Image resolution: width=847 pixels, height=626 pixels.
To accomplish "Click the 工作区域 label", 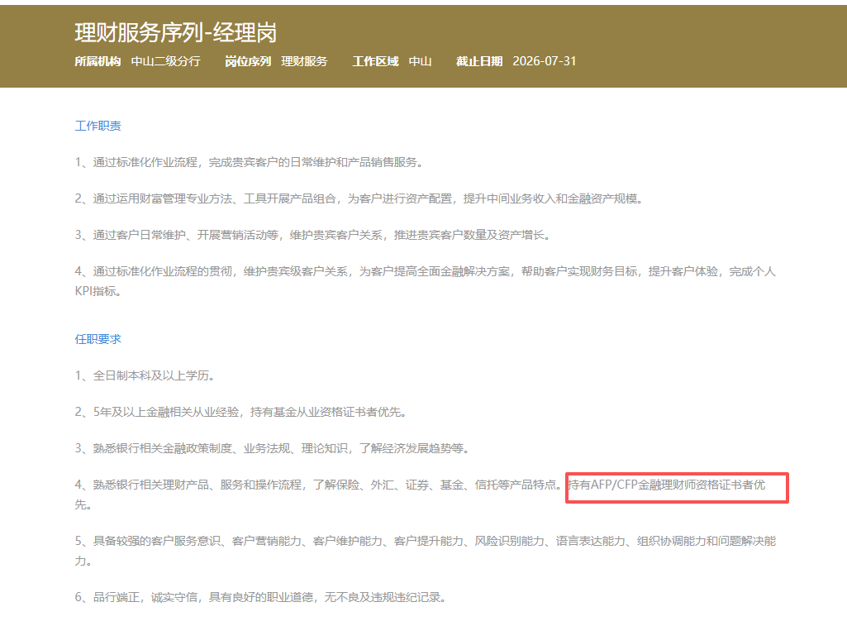I will click(x=375, y=61).
